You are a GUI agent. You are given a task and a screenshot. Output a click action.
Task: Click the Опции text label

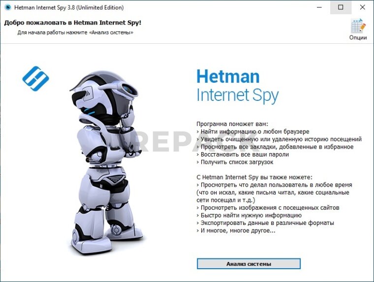click(358, 37)
